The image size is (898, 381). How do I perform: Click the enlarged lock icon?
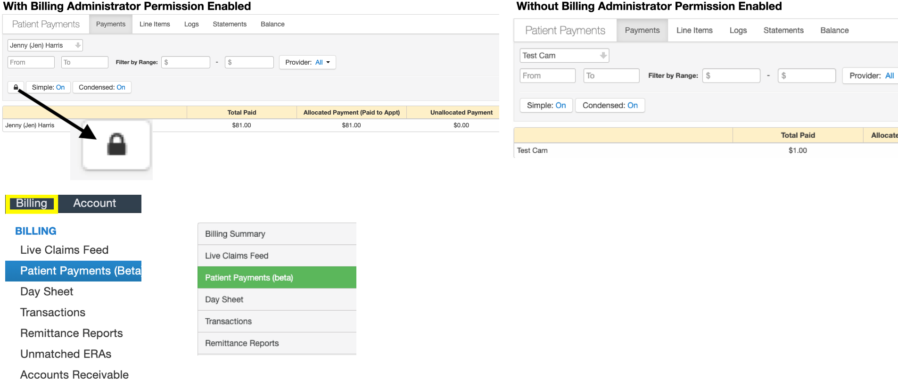(x=116, y=145)
